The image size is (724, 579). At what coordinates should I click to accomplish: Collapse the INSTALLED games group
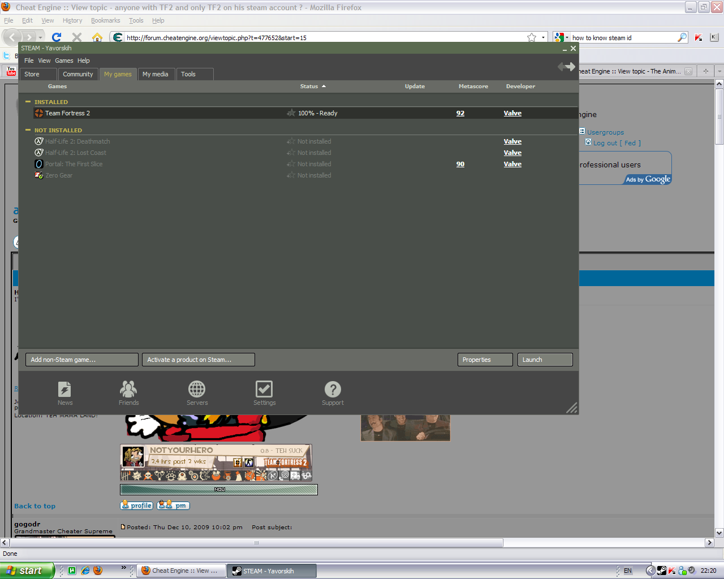(28, 102)
